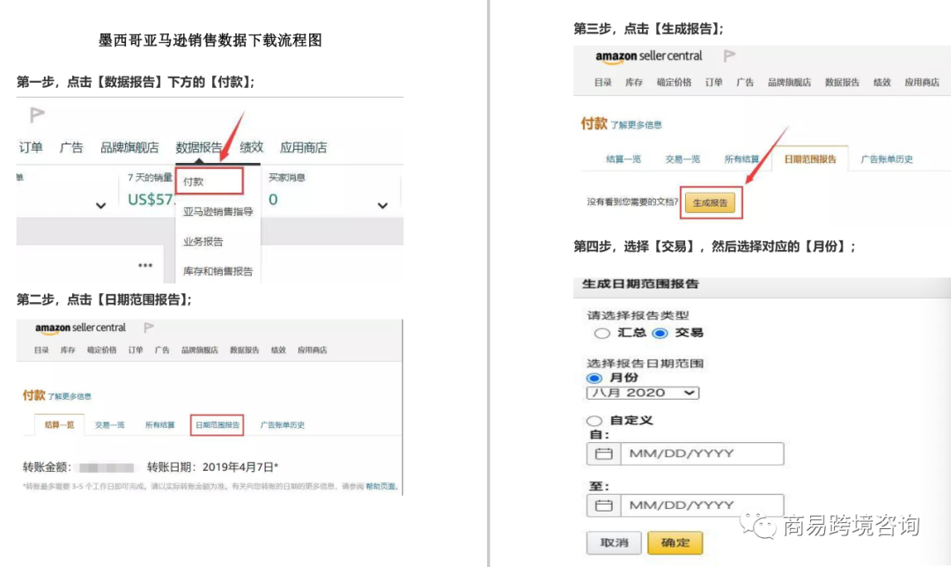Screen dimensions: 951x567
Task: Open 广告 in step one navigation
Action: pos(71,147)
